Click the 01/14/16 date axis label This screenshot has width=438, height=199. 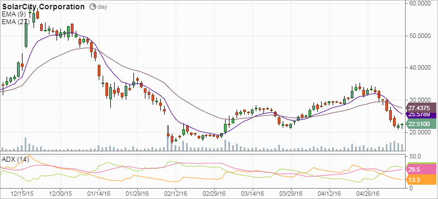coord(99,193)
